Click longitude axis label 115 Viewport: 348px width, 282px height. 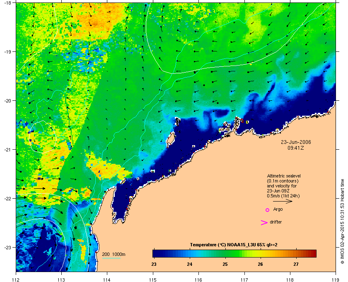click(x=153, y=280)
